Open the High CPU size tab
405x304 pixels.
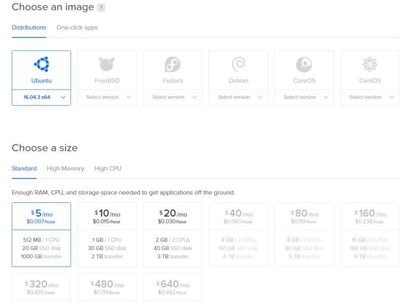tap(108, 168)
